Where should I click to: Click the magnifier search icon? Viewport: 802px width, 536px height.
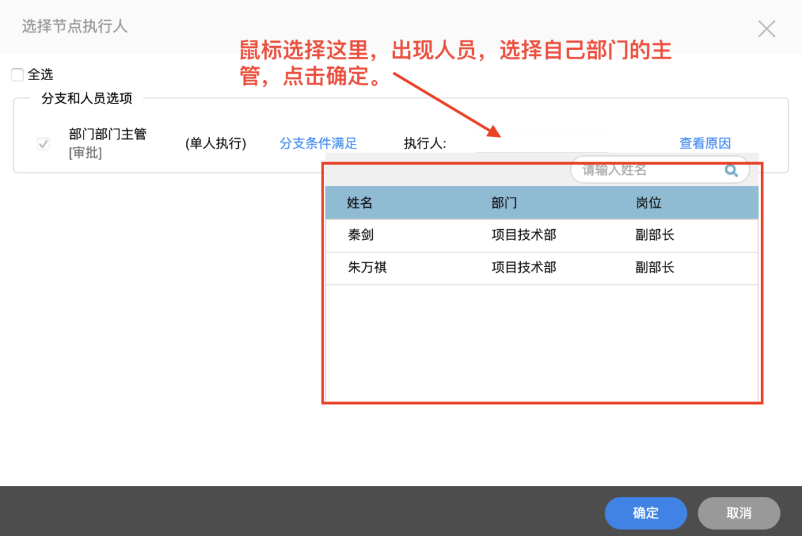(x=731, y=170)
